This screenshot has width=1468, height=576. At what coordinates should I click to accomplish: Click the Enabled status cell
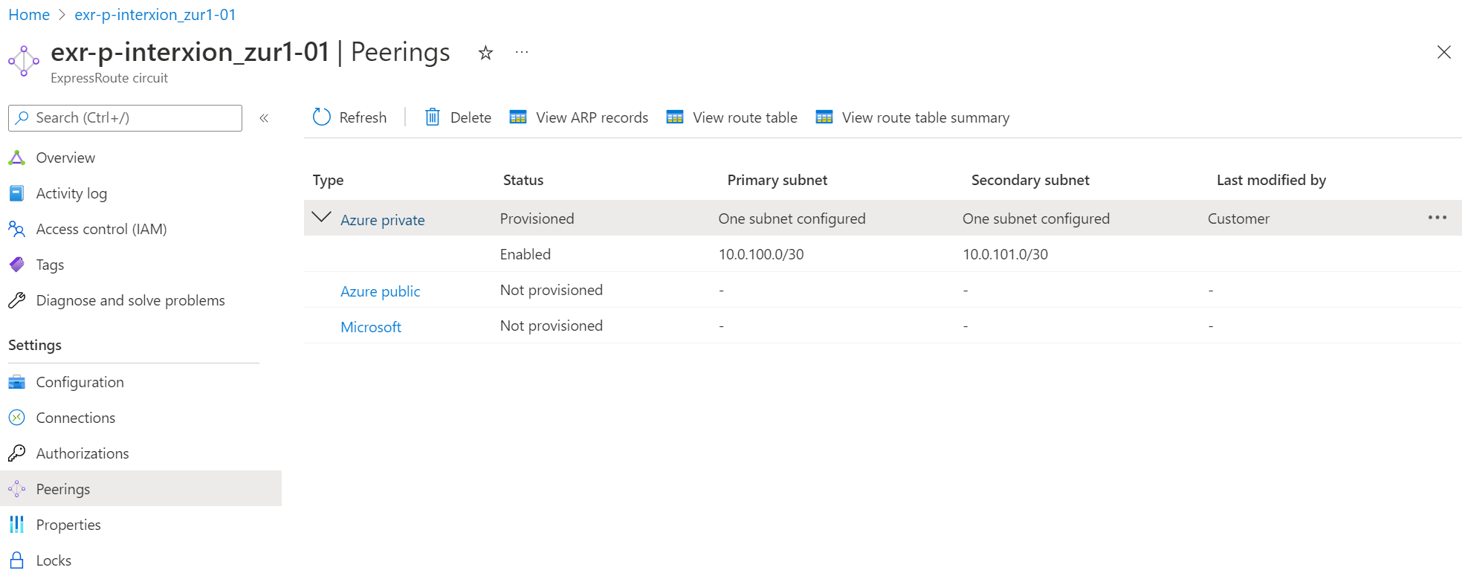(525, 254)
